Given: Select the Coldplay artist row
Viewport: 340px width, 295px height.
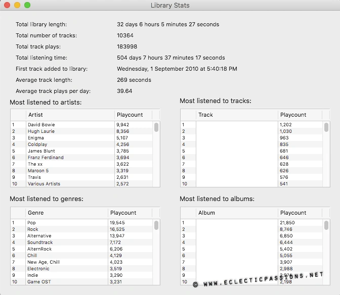Looking at the screenshot, I should click(x=81, y=144).
